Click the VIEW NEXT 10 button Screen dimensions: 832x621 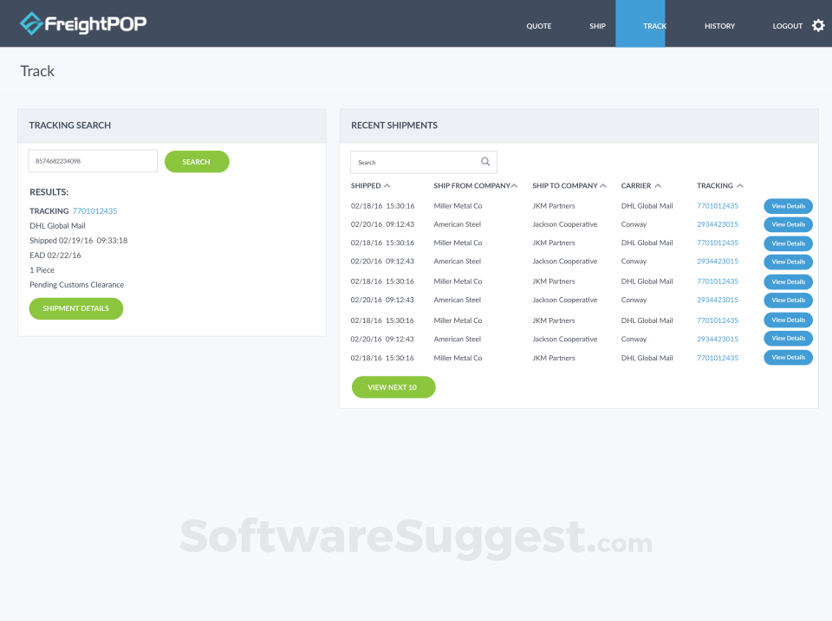[x=393, y=387]
